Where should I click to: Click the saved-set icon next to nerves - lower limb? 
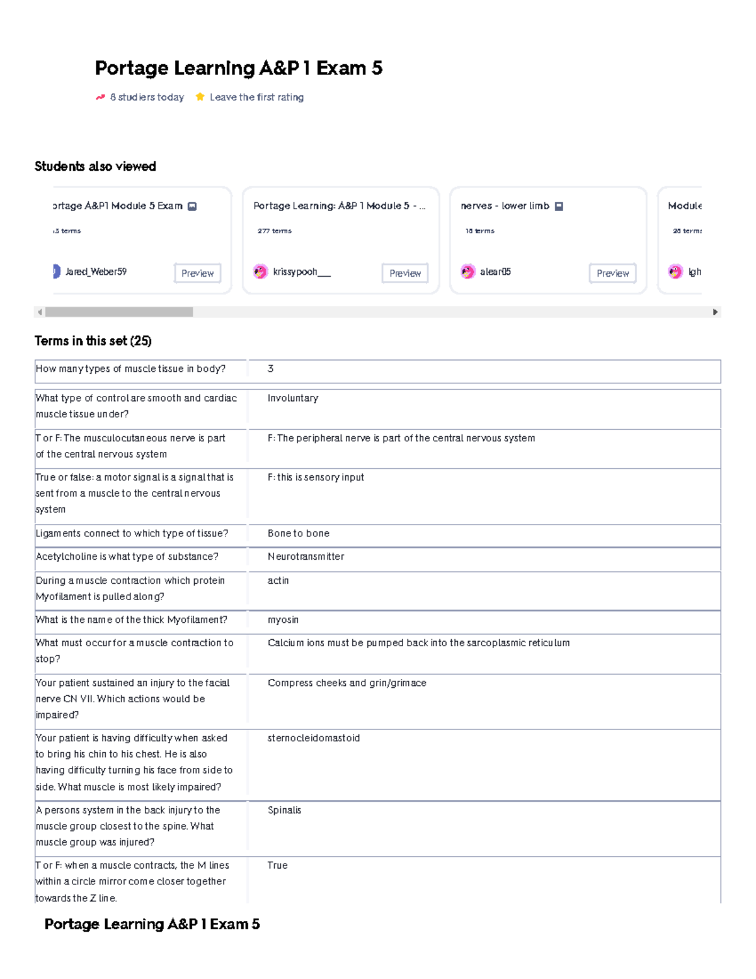coord(559,206)
